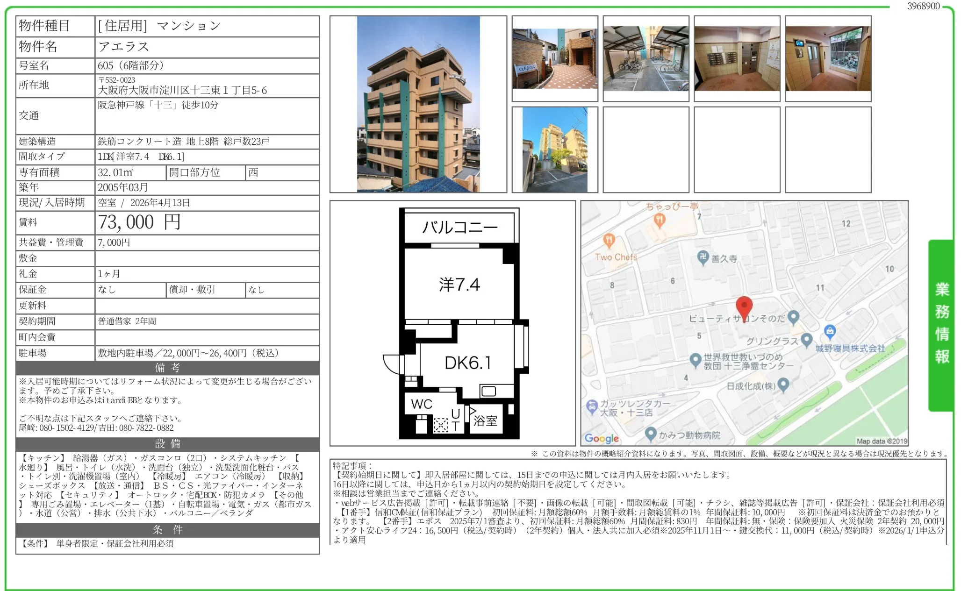Click the green 業務情報 side tab

pyautogui.click(x=941, y=324)
